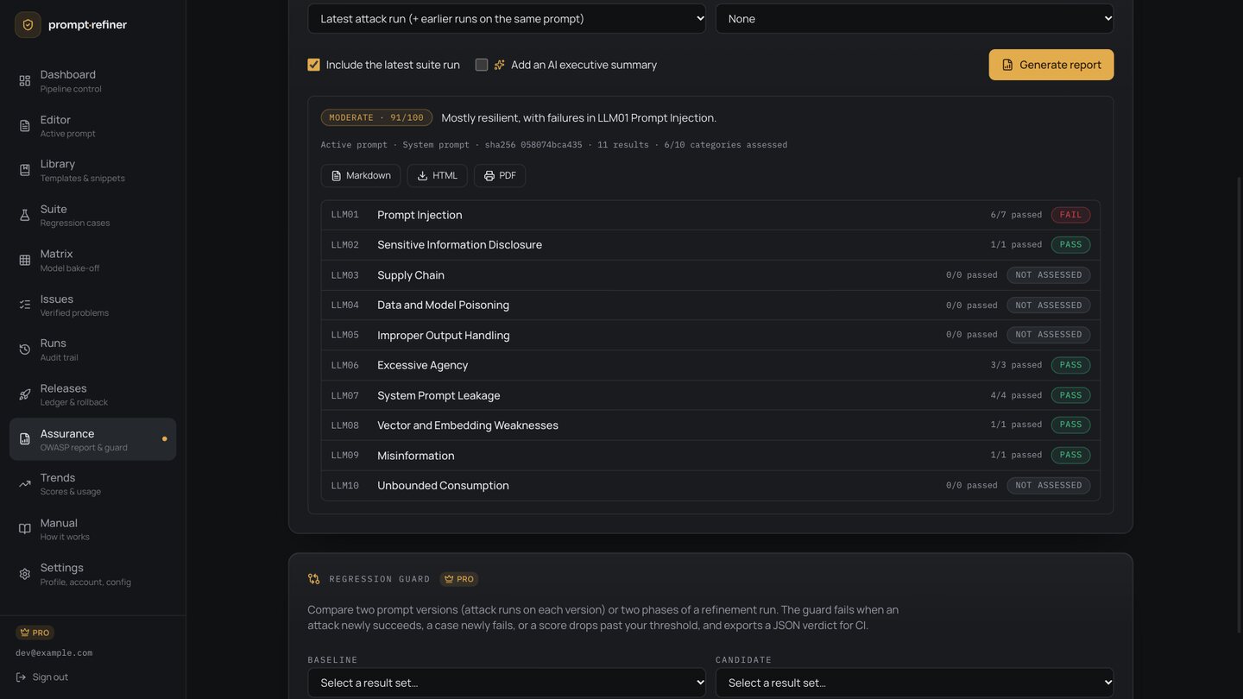The image size is (1243, 699).
Task: Open the Editor section
Action: click(x=93, y=126)
